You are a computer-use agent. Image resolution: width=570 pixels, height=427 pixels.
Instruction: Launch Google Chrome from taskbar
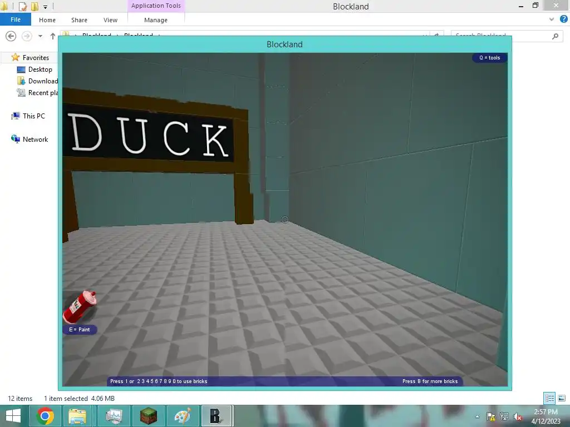(45, 416)
